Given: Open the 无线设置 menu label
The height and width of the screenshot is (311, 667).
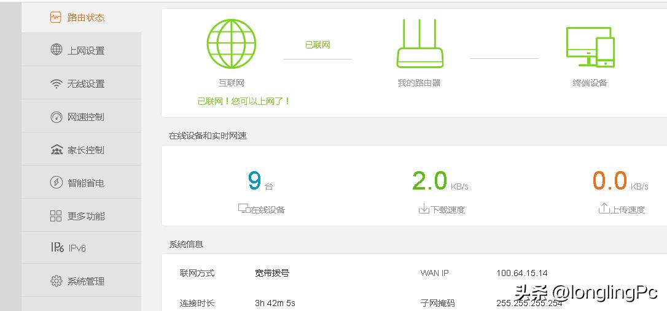Looking at the screenshot, I should click(x=86, y=84).
